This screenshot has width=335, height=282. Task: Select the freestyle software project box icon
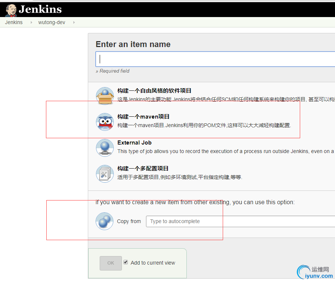[105, 96]
